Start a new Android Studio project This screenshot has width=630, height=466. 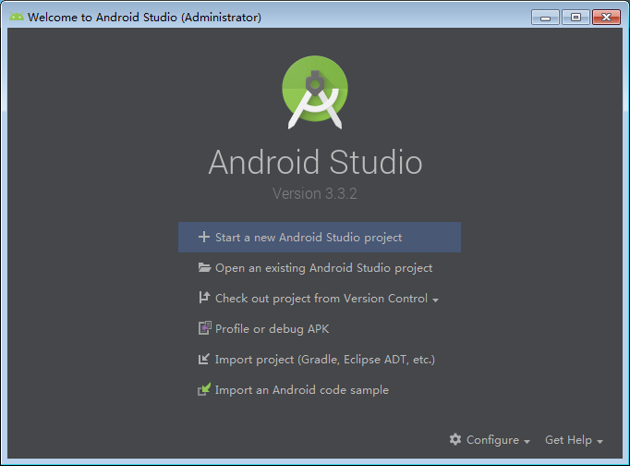click(x=320, y=238)
